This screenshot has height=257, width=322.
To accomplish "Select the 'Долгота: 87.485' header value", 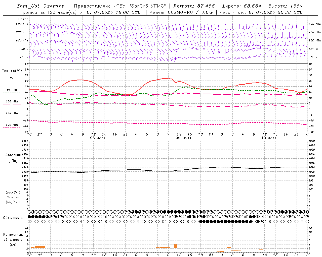I will coord(194,6).
